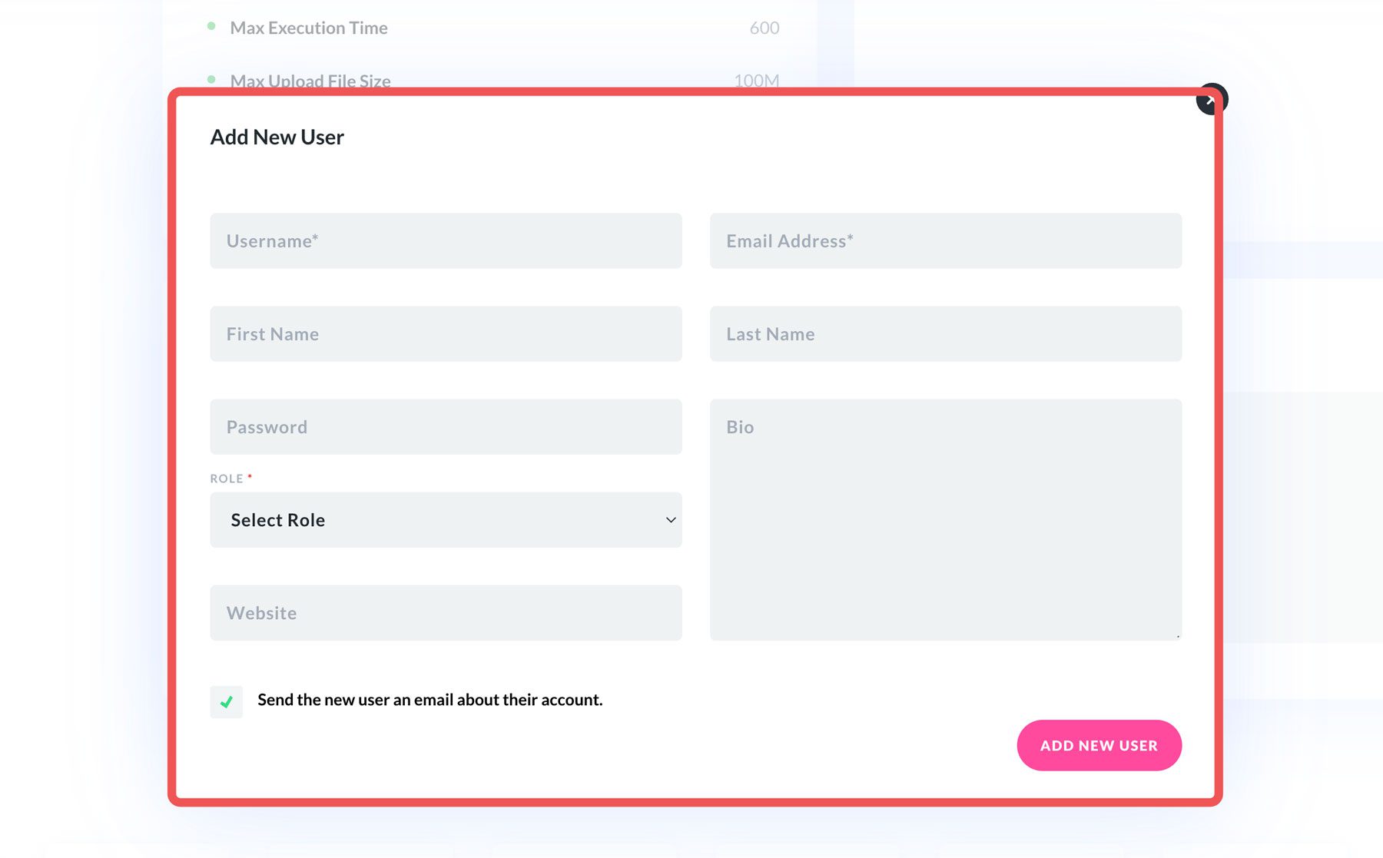Screen dimensions: 1383x858
Task: Click the First Name input
Action: [446, 333]
